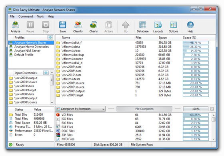Screen dimensions: 224x156
Task: Select the Analyze Home Directories profile
Action: [x=31, y=47]
